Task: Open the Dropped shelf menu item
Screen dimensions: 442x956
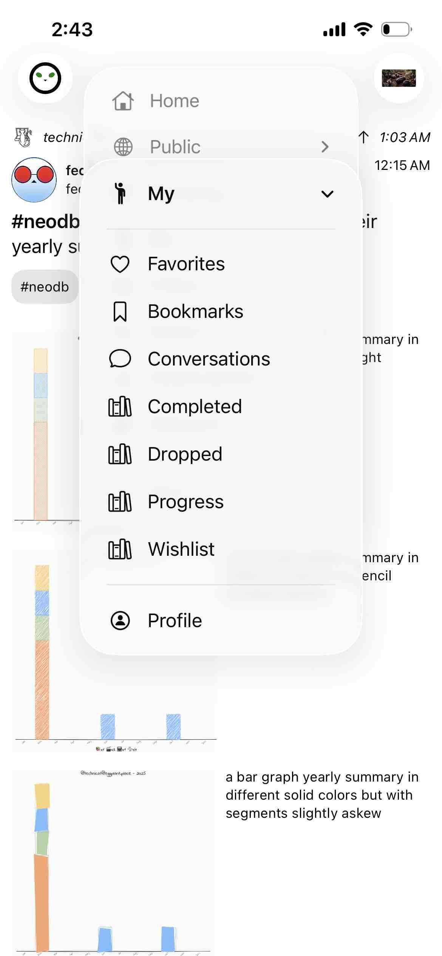Action: [x=185, y=454]
